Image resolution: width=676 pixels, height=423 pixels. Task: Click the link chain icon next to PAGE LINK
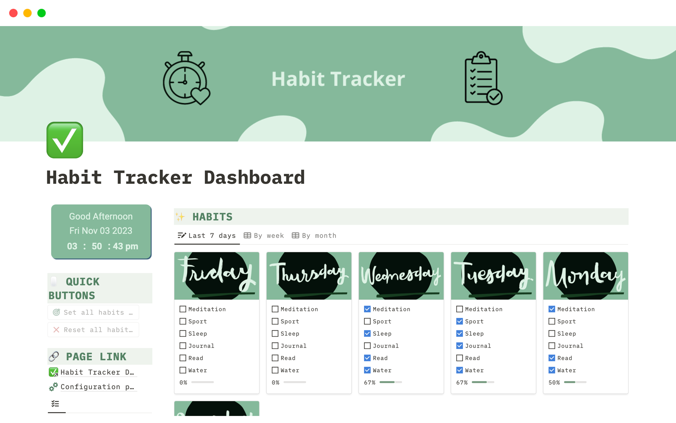point(55,354)
